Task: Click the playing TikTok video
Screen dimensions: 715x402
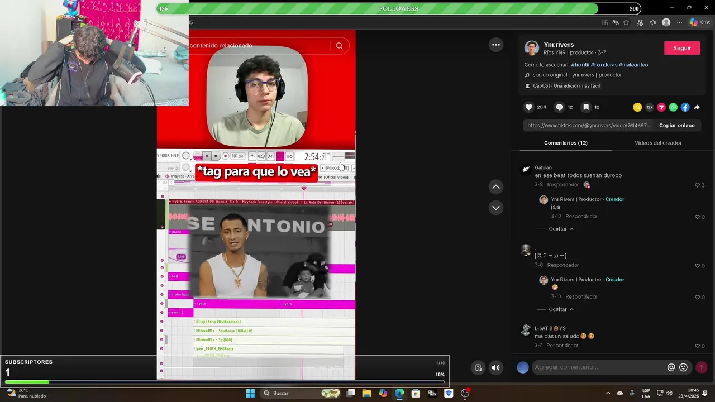Action: [256, 204]
